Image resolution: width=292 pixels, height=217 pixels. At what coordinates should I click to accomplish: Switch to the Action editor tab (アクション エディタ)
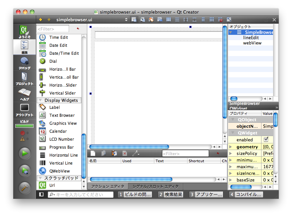pyautogui.click(x=108, y=186)
